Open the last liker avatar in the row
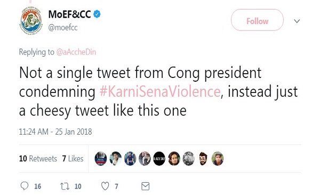 218,159
